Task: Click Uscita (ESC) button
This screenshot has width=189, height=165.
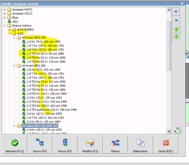Action: click(166, 145)
